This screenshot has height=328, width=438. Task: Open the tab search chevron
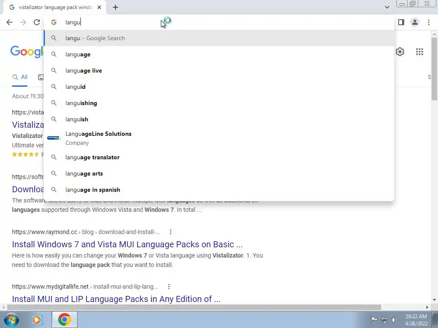click(x=387, y=7)
